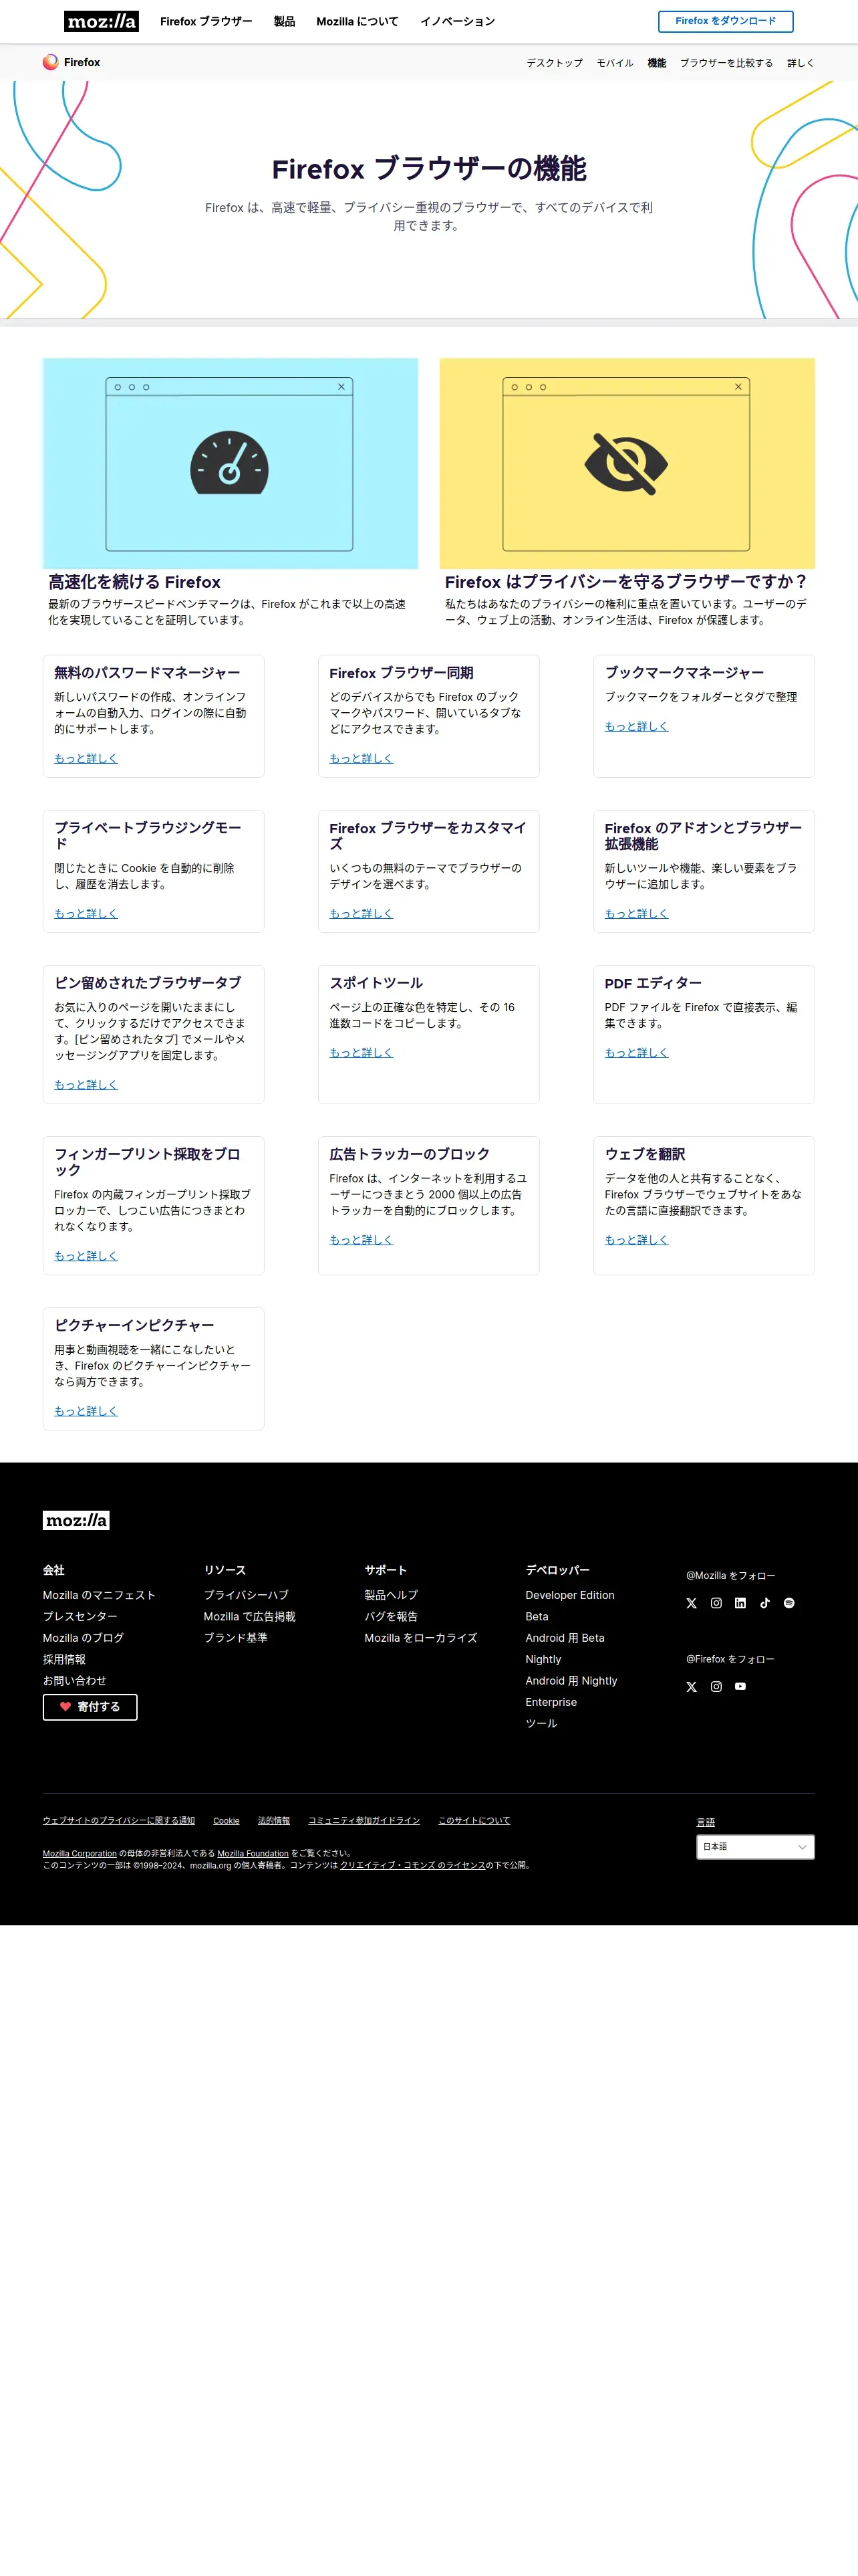Click the Mozilla logo in the footer
858x2576 pixels.
pos(76,1520)
